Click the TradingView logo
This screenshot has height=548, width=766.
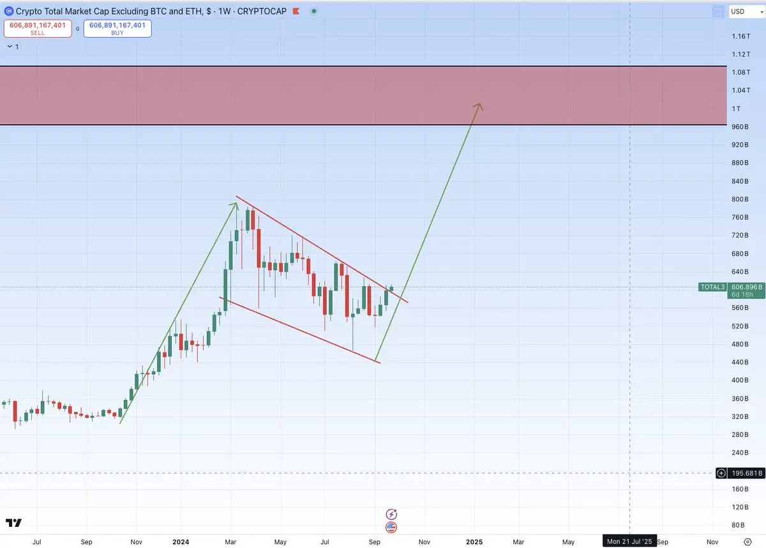click(13, 523)
